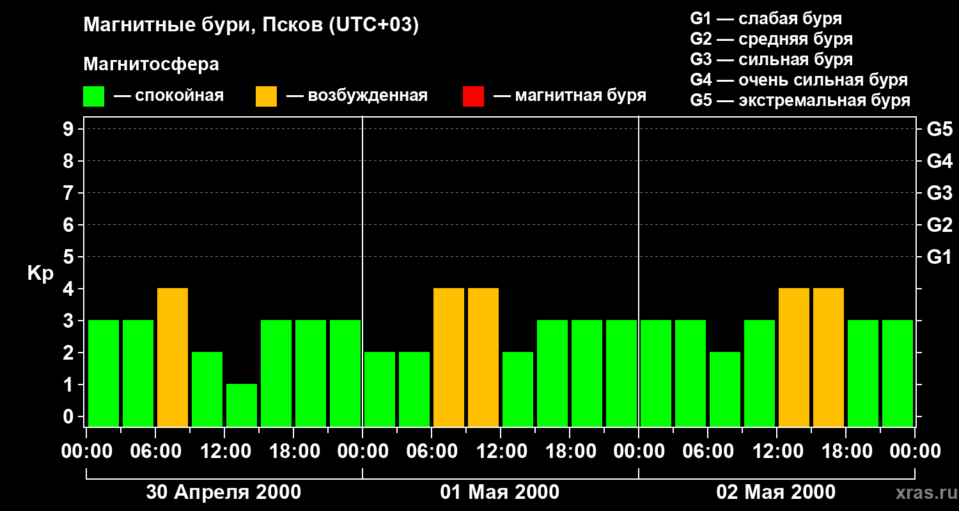This screenshot has width=959, height=511.
Task: Click the 'Kp' axis title
Action: [40, 273]
